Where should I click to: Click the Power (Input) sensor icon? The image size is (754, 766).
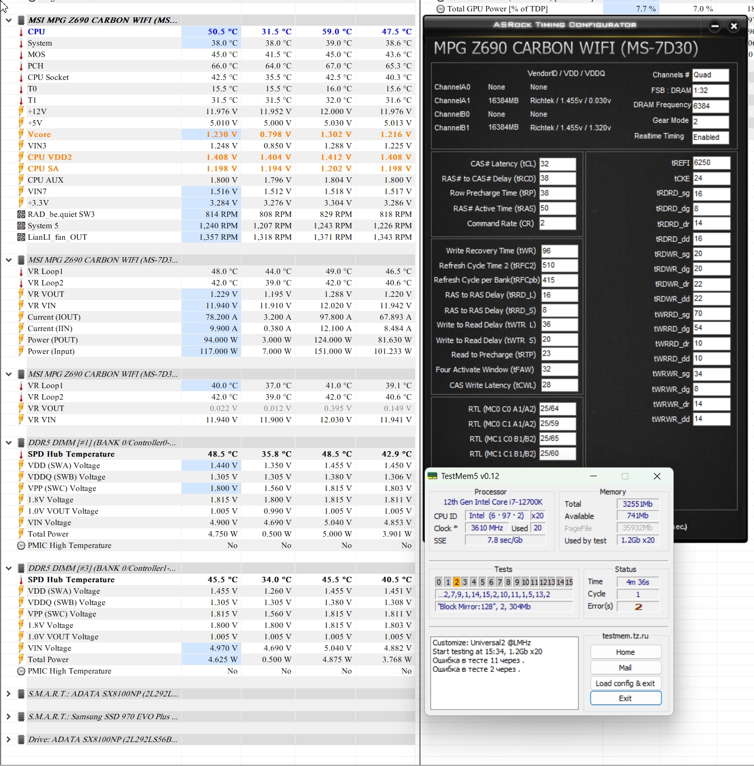(21, 351)
